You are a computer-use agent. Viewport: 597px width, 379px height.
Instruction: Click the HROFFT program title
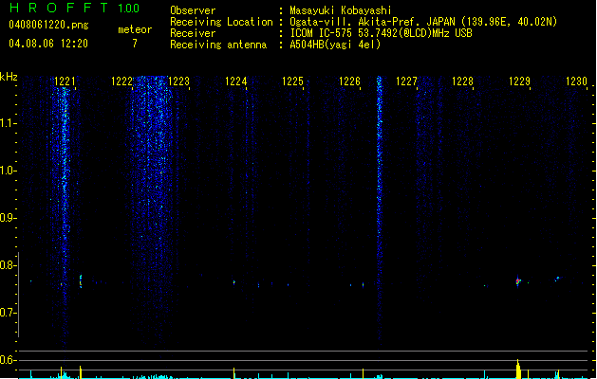[59, 8]
